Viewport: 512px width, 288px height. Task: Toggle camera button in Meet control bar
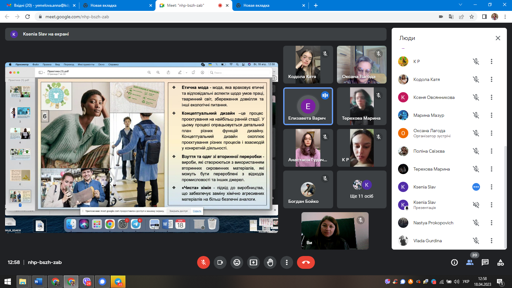click(220, 262)
